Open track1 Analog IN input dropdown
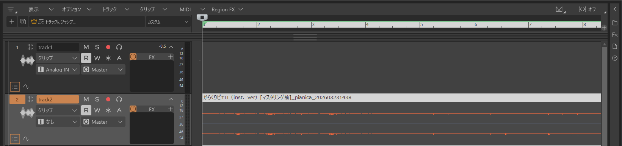This screenshot has width=622, height=146. 58,70
